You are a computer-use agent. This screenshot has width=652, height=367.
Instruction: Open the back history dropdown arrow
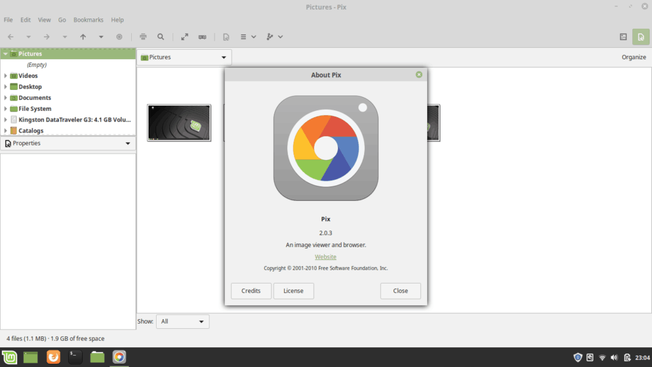point(29,36)
